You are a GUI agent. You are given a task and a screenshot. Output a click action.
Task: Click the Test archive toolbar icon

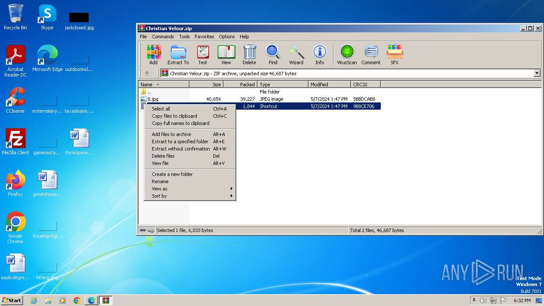tap(203, 55)
